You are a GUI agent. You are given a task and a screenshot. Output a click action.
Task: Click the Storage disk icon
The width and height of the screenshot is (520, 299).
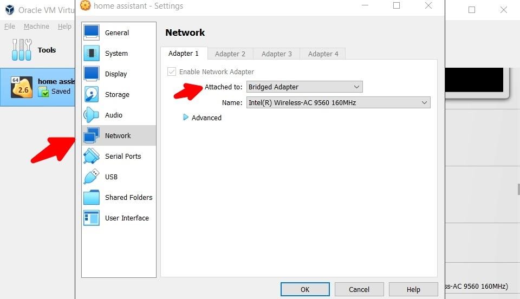(x=92, y=94)
